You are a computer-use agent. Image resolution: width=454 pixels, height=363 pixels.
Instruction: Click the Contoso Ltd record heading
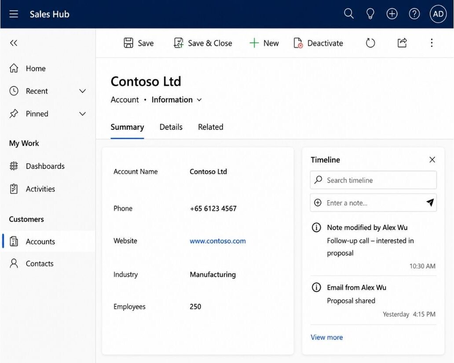(x=146, y=81)
